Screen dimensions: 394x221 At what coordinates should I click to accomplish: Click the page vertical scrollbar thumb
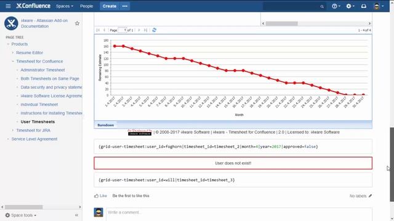tap(392, 164)
